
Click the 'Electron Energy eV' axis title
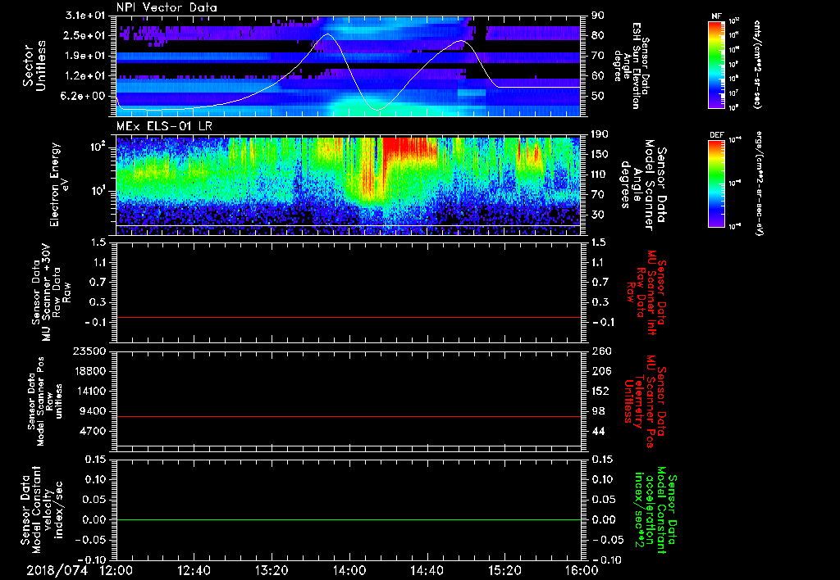(59, 184)
